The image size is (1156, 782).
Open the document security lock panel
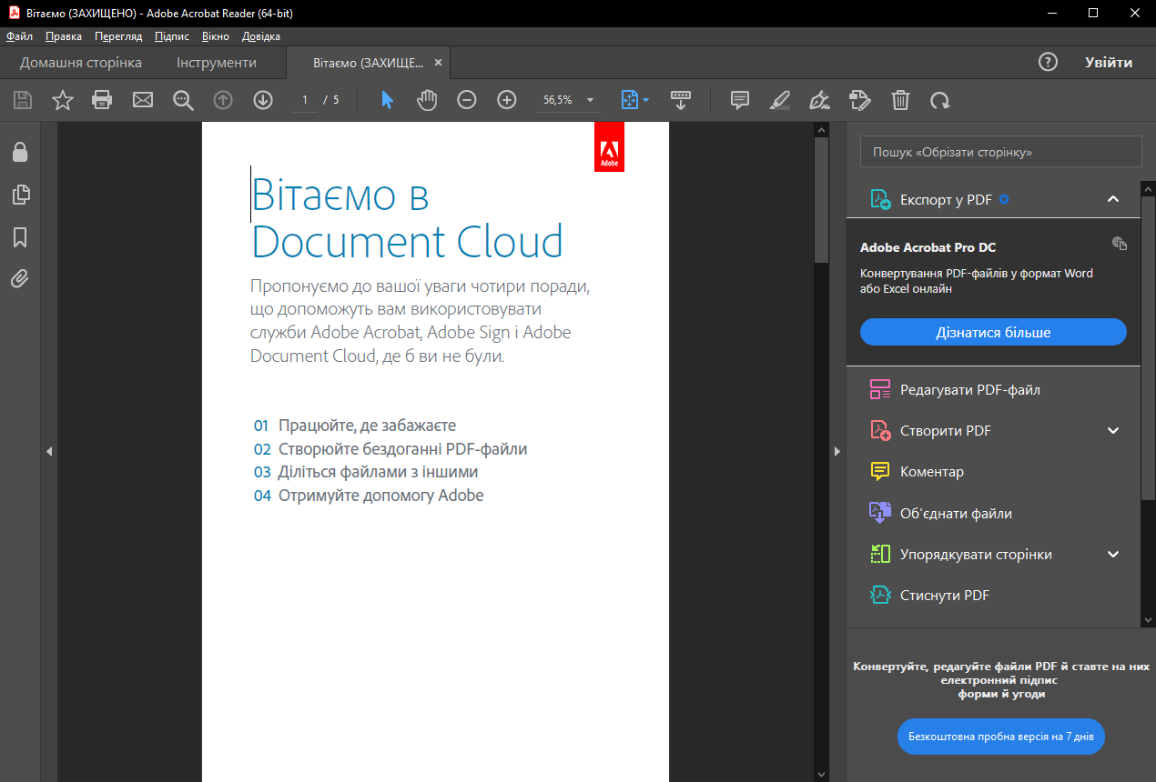pyautogui.click(x=19, y=152)
